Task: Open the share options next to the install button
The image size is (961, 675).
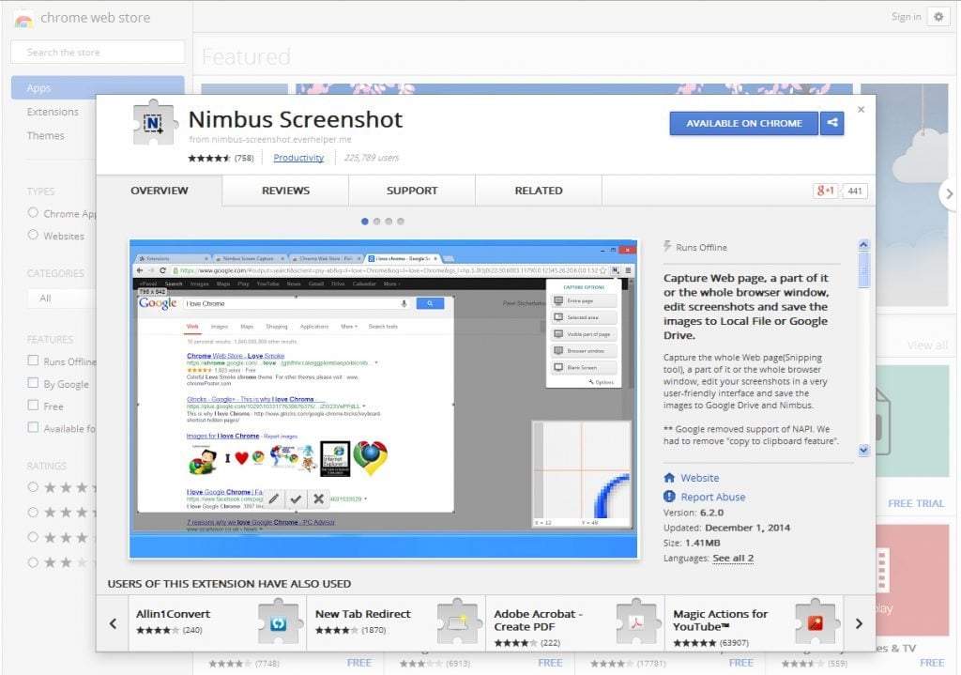Action: (x=831, y=123)
